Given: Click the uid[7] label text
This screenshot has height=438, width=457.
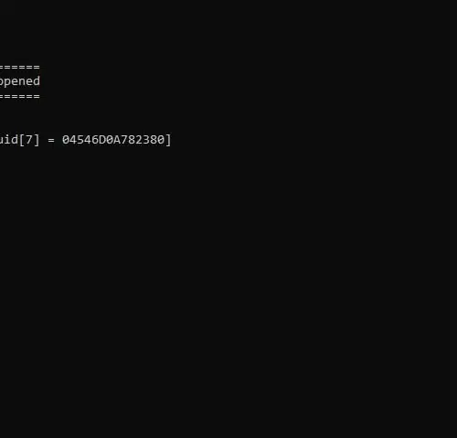Looking at the screenshot, I should coord(20,140).
